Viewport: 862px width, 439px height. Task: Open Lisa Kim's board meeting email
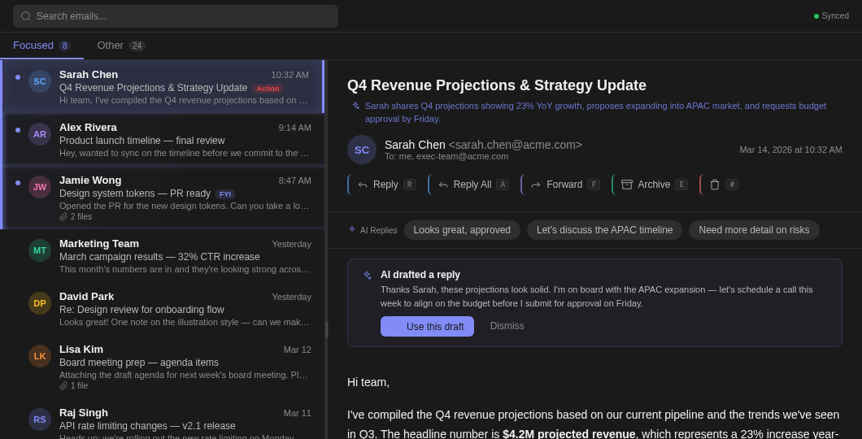(163, 367)
